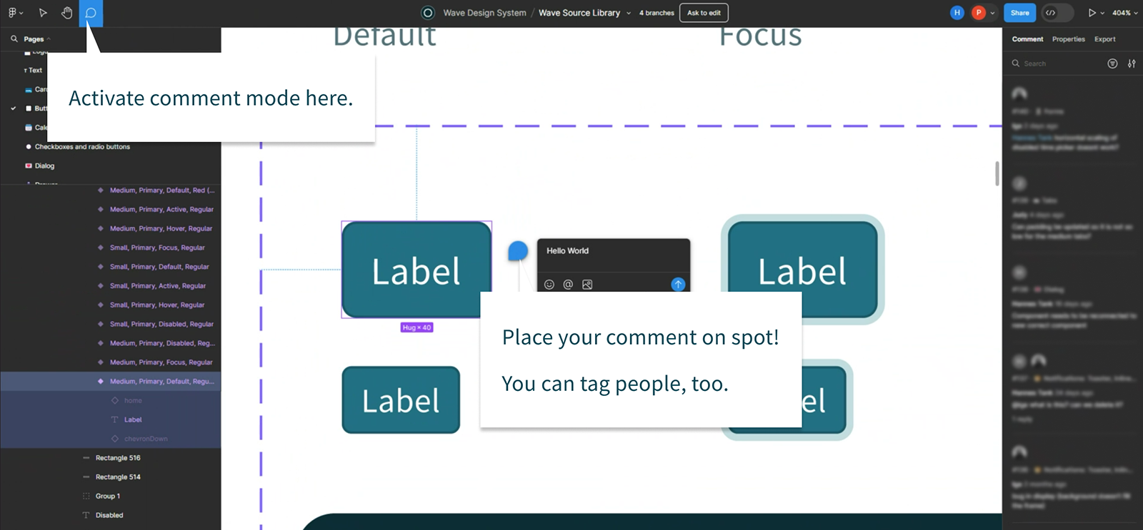Click the text icon beside Disabled layer

point(86,515)
